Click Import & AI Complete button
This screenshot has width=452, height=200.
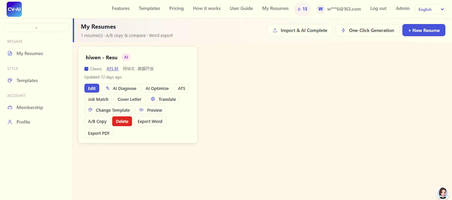pos(300,30)
